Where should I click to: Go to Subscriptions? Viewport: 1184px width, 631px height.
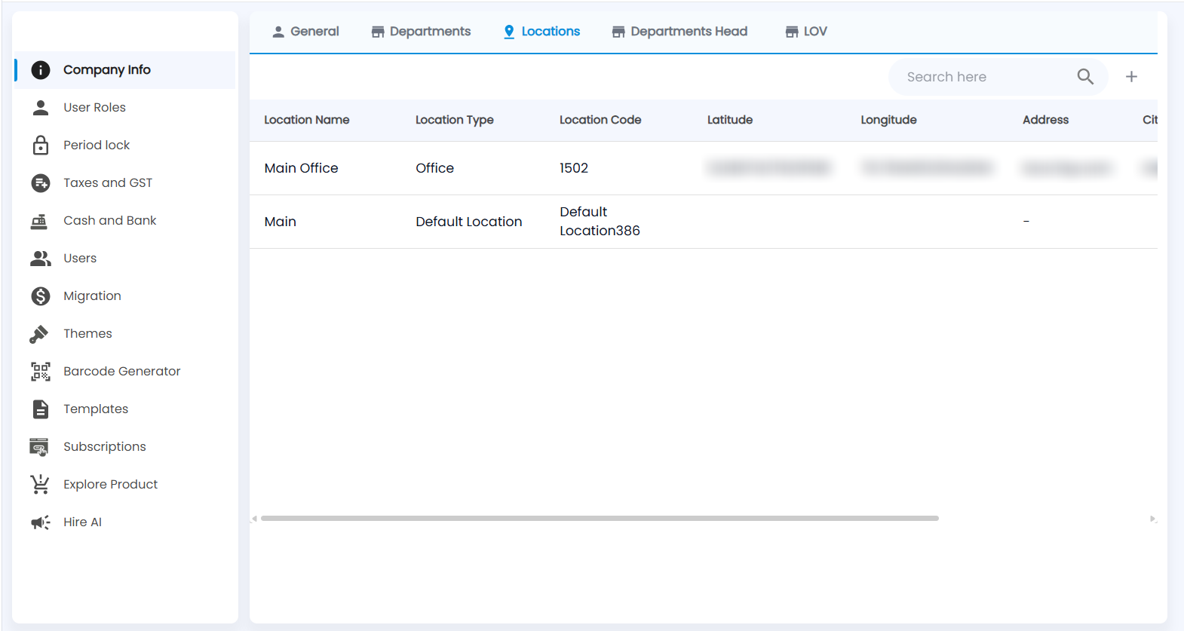coord(125,447)
